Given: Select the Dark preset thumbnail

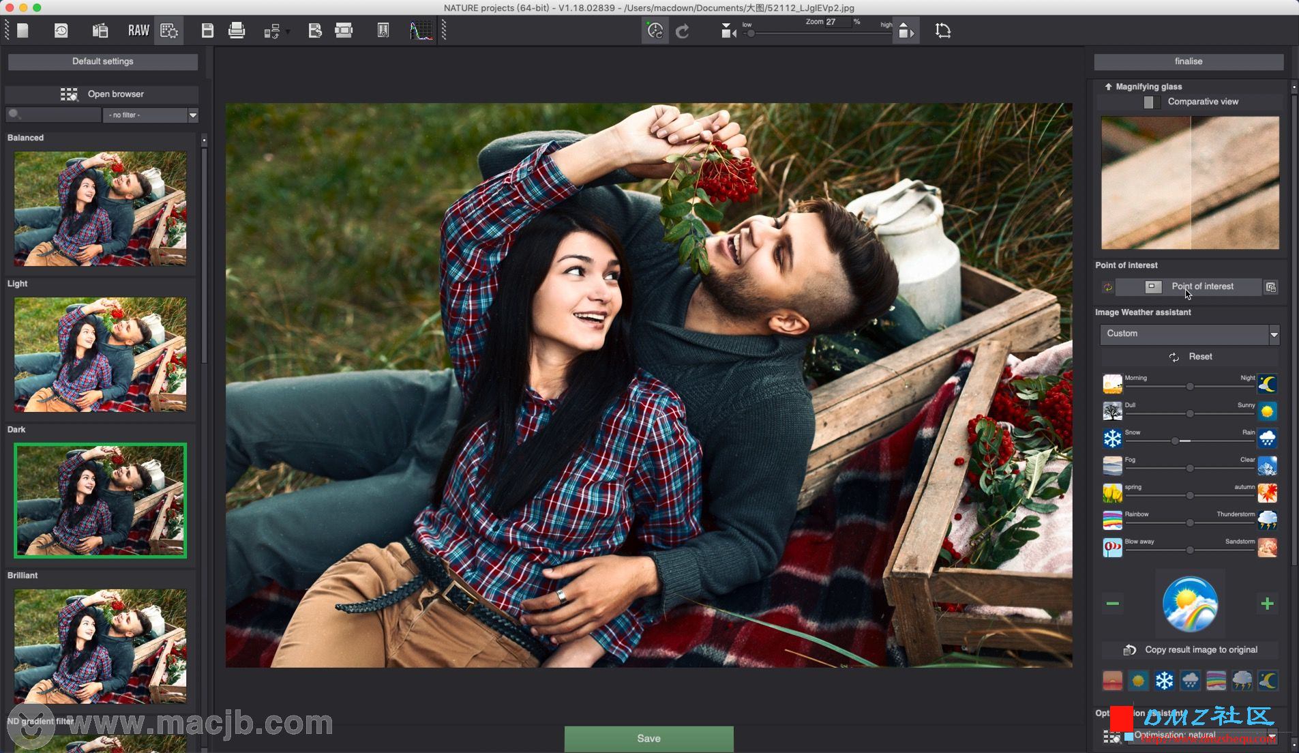Looking at the screenshot, I should click(x=100, y=501).
